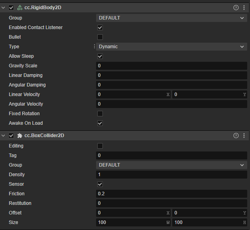Open the Type dropdown showing Dynamic
The width and height of the screenshot is (250, 230).
pos(171,47)
